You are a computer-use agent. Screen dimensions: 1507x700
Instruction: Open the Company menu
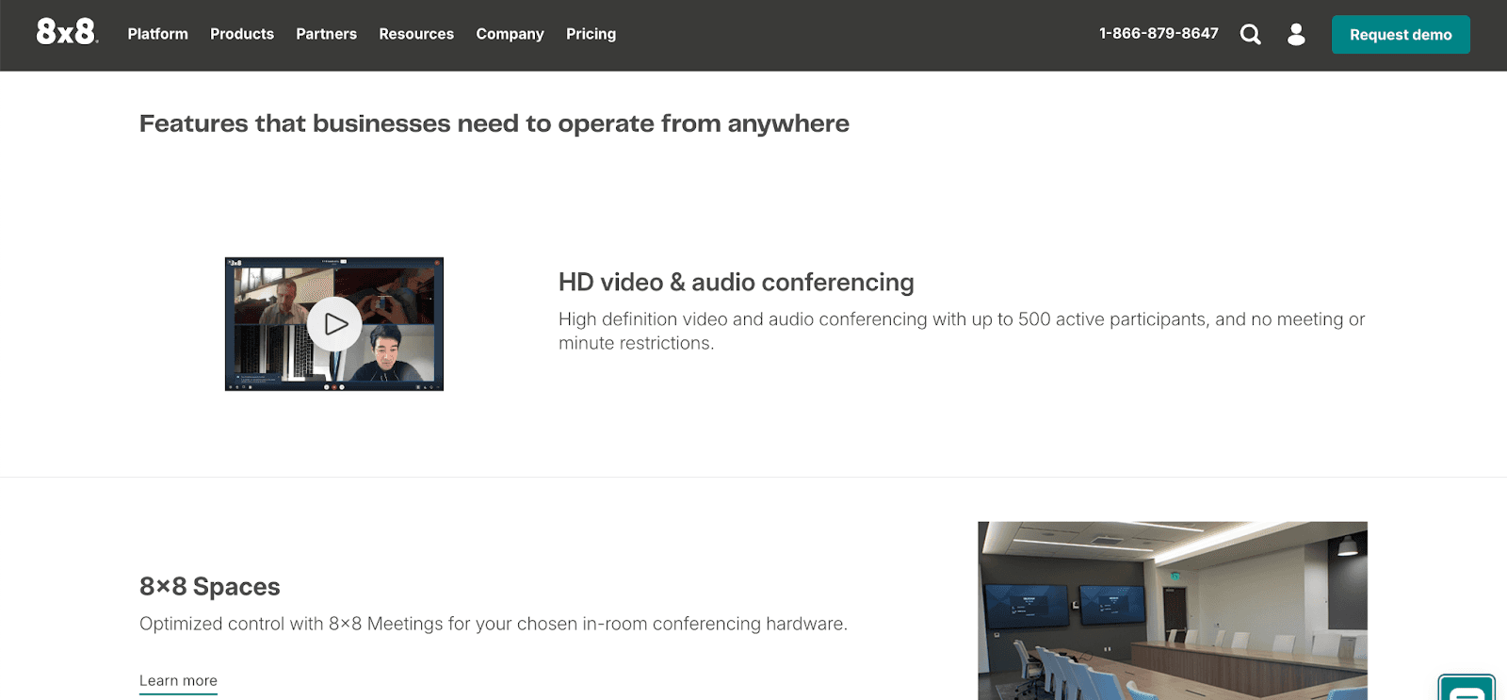(x=510, y=34)
